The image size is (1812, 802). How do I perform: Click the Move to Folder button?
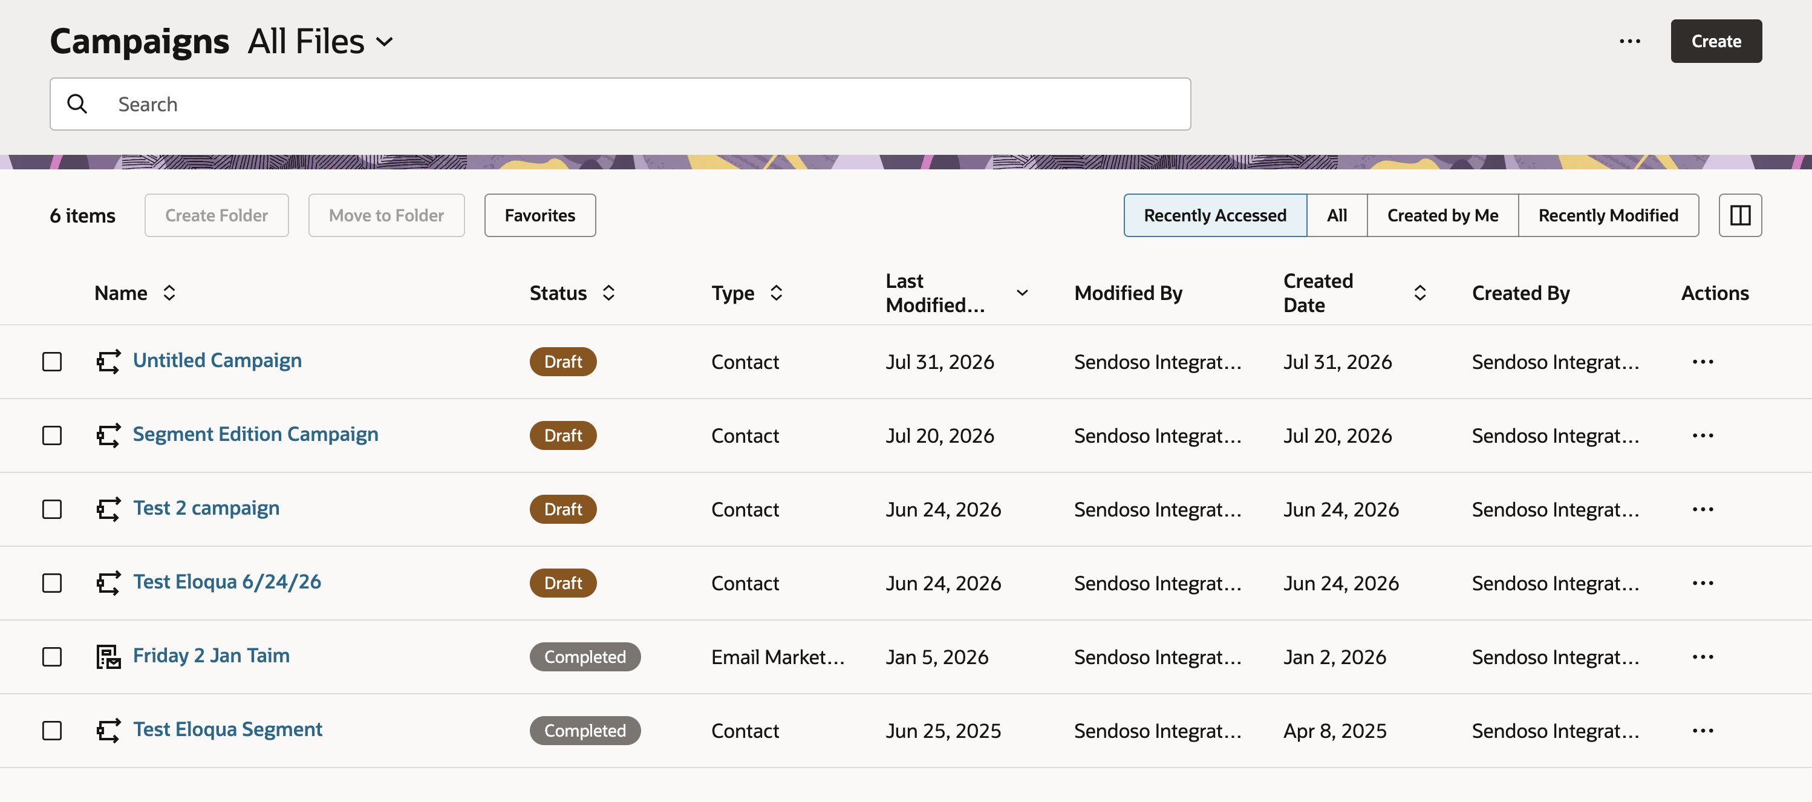[386, 215]
